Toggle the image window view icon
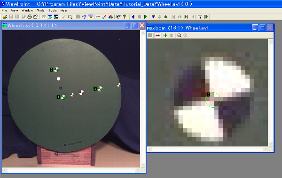 click(50, 17)
